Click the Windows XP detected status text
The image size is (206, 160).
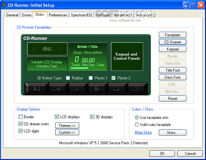click(x=103, y=143)
